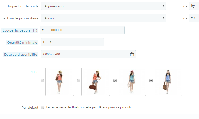Open the Impact sur le prix unitaire dropdown

[103, 18]
